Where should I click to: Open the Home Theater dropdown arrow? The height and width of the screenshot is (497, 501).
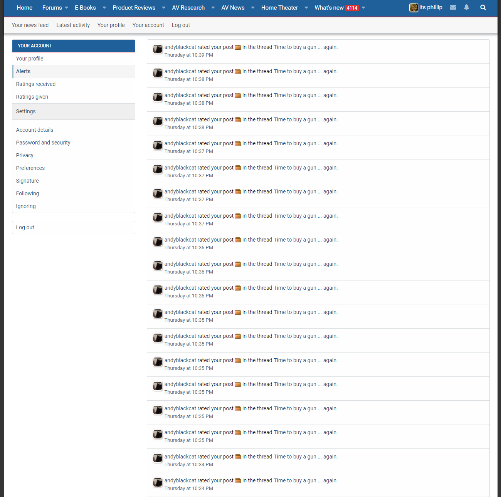[306, 8]
